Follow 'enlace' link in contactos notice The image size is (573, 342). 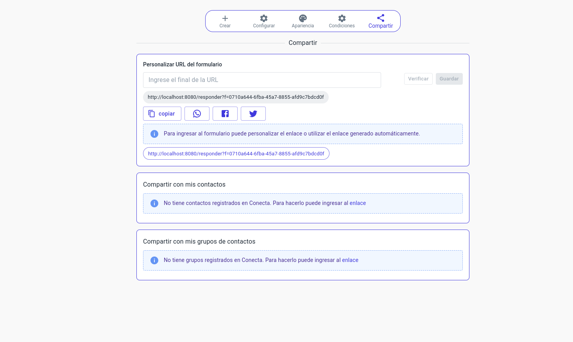tap(358, 203)
